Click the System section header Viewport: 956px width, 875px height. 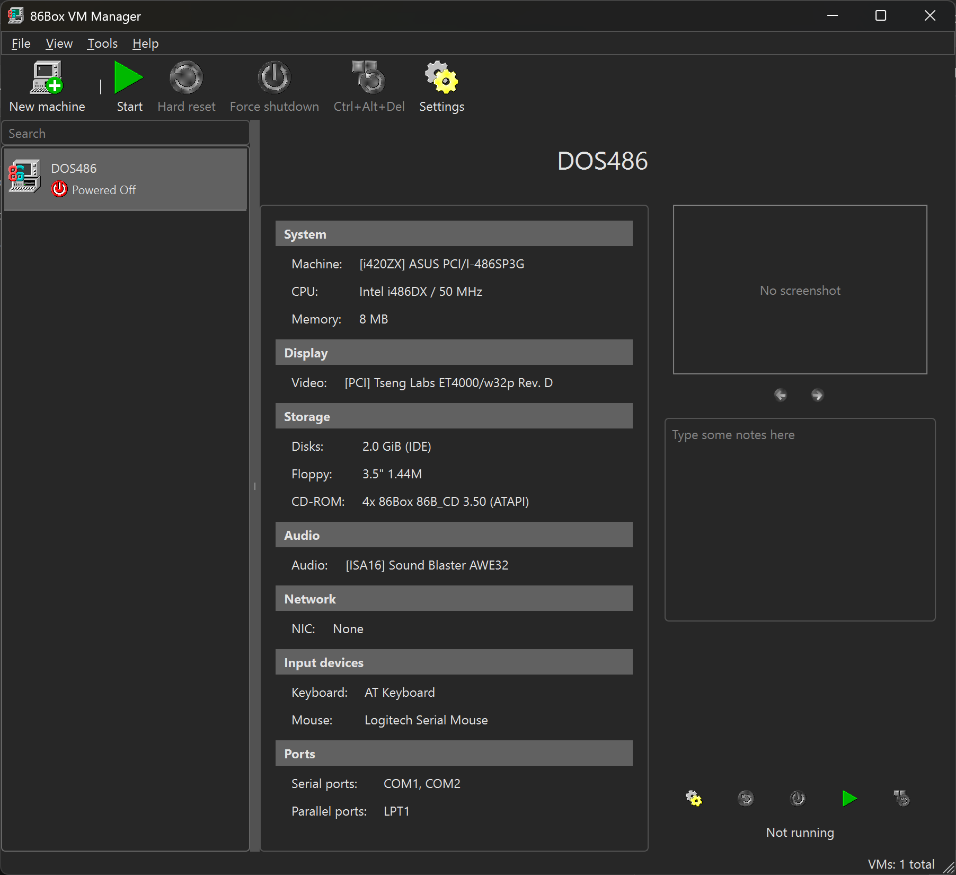click(454, 234)
